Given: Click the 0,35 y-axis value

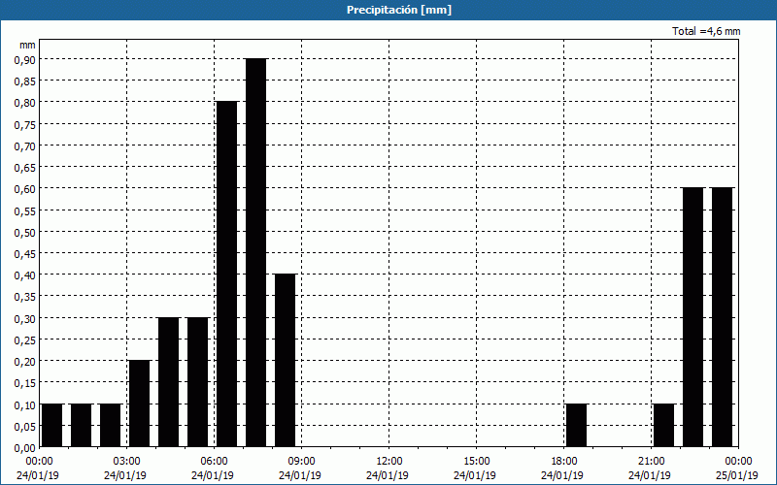Looking at the screenshot, I should pos(25,297).
